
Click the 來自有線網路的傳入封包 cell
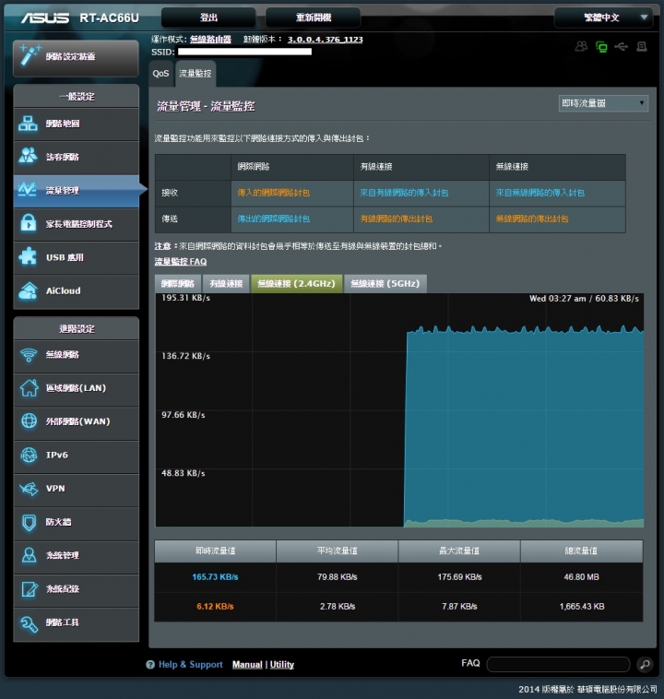pyautogui.click(x=421, y=193)
